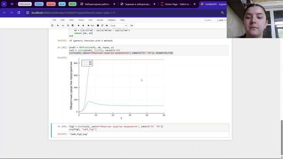The image size is (283, 159).
Task: Click the browser icon left of tab groups
Action: coord(12,4)
